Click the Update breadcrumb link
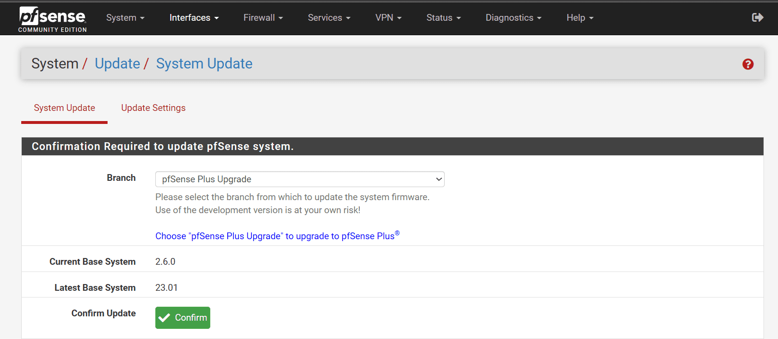The image size is (778, 339). tap(117, 64)
